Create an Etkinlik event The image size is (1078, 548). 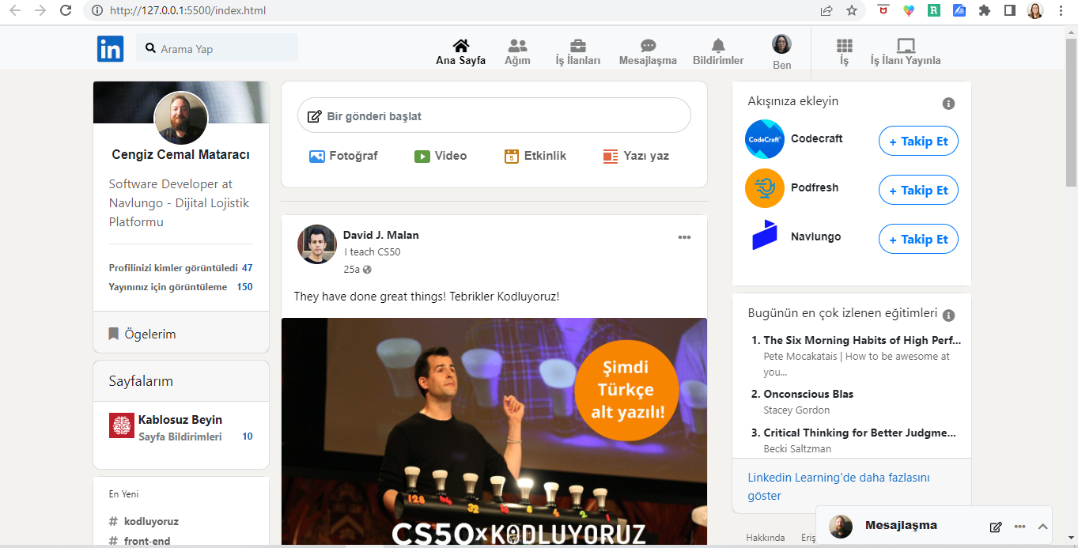tap(535, 156)
